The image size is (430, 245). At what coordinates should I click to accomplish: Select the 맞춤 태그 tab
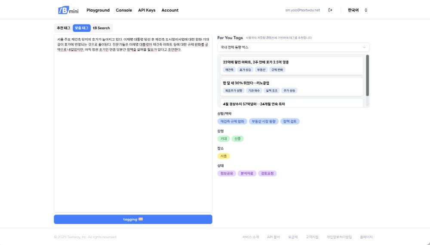(82, 28)
